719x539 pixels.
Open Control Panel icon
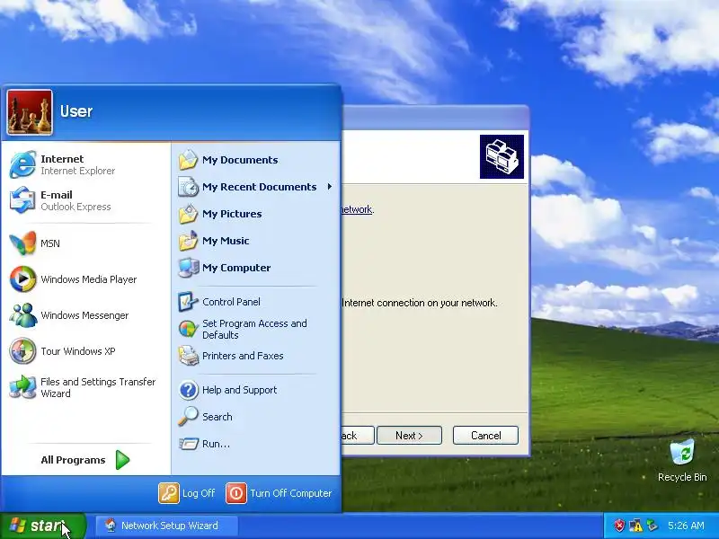coord(188,302)
